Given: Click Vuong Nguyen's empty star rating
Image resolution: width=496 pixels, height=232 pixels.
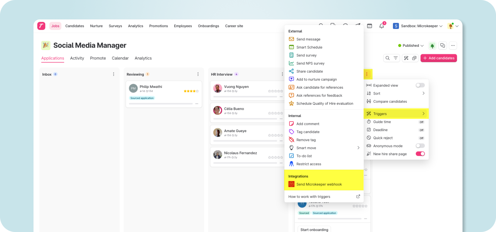Looking at the screenshot, I should 275,91.
